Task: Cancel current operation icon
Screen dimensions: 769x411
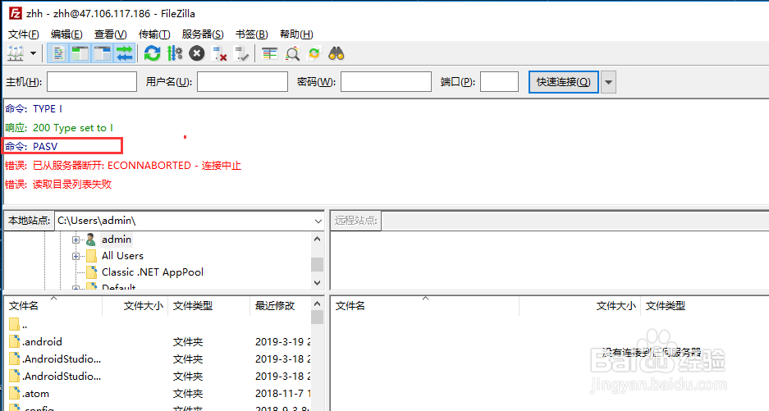Action: (x=197, y=53)
